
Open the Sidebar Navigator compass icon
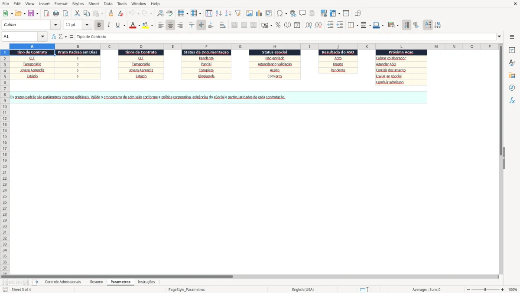tap(512, 88)
